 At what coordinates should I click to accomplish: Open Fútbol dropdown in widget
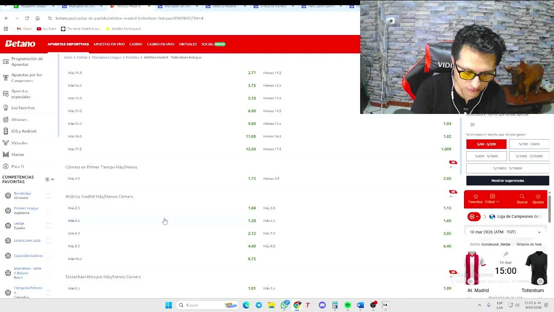tap(492, 199)
